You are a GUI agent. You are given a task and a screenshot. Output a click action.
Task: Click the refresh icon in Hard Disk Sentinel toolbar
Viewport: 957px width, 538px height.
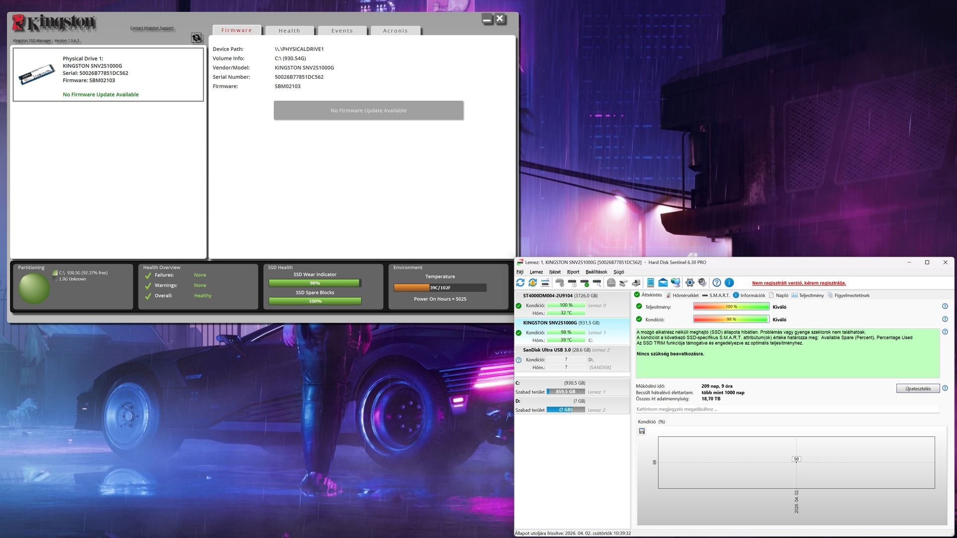[x=520, y=282]
